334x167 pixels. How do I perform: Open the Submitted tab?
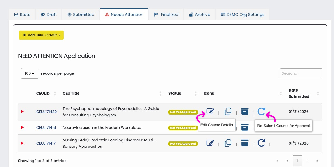click(81, 15)
